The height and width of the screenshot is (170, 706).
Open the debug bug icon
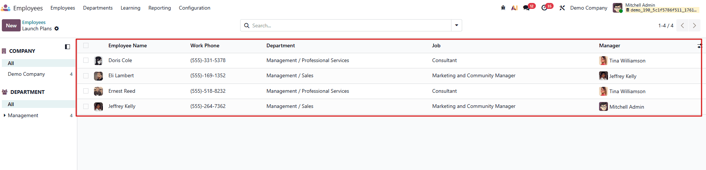point(503,8)
